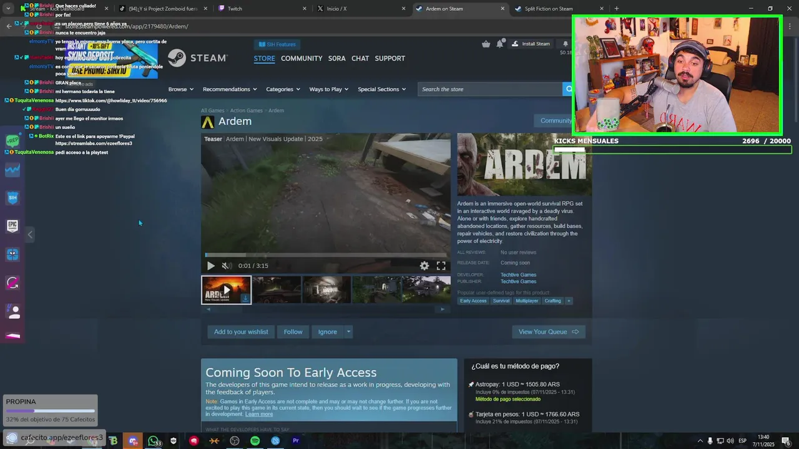Open ESP language indicator

[x=742, y=441]
